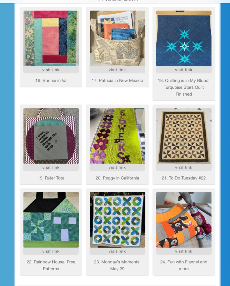
Task: Click visit link under Patricia's basket
Action: coord(117,70)
